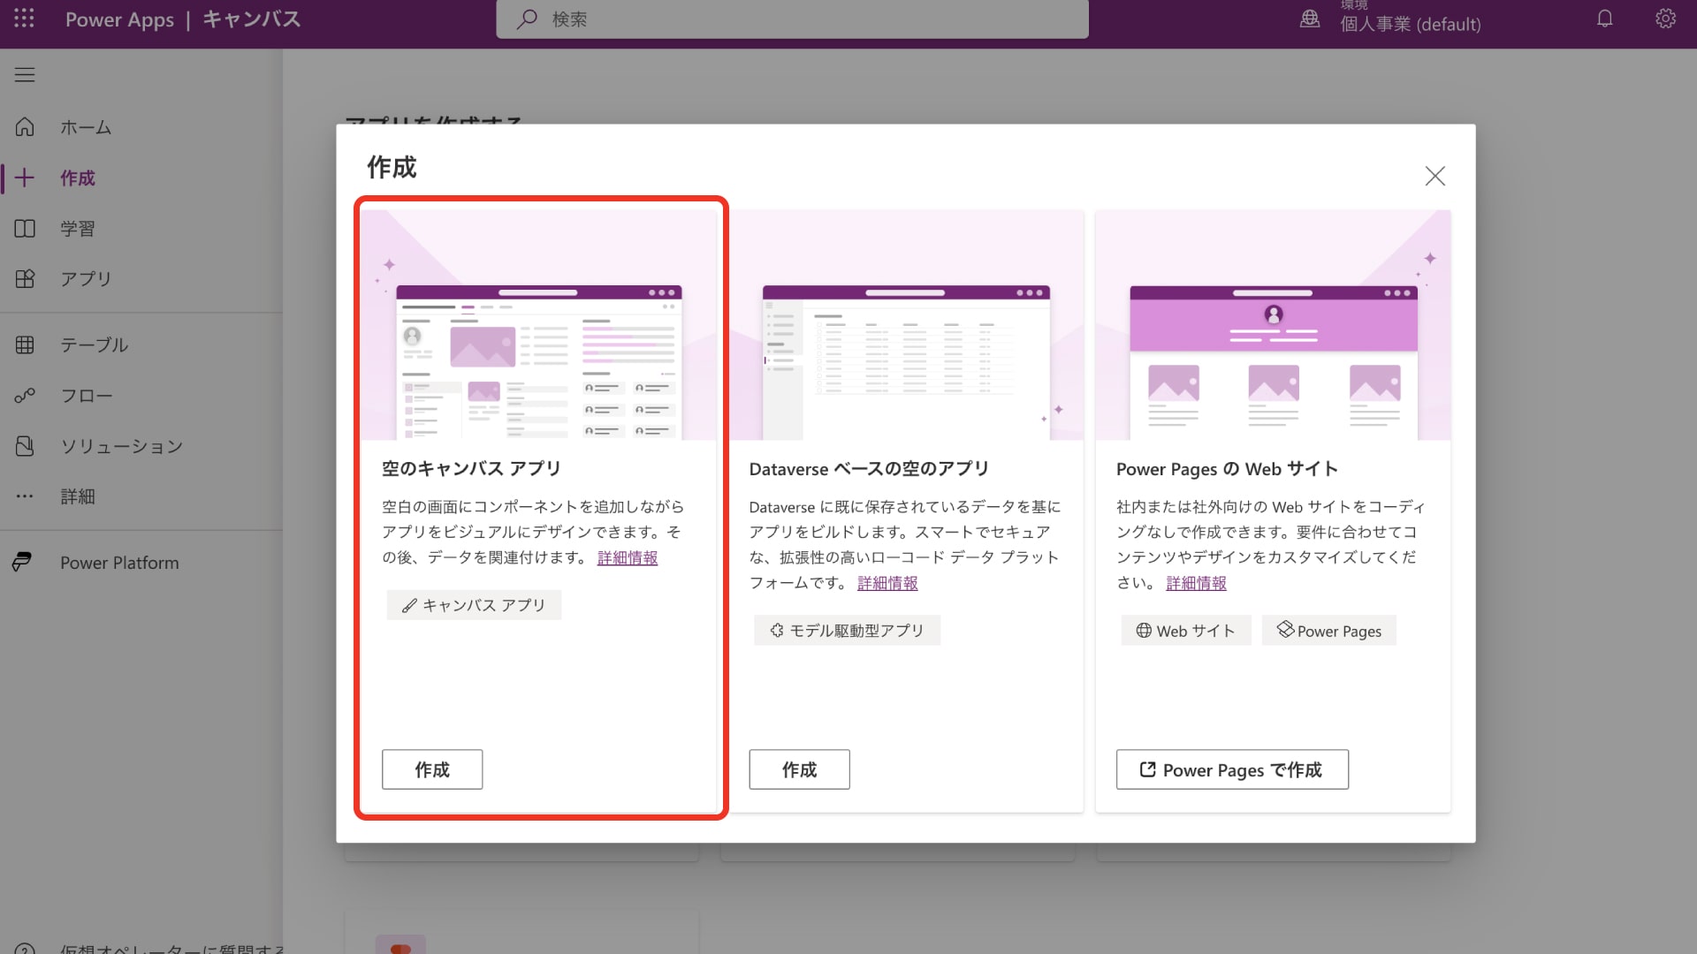Click 作成 button under 空のキャンバス アプリ

[432, 769]
